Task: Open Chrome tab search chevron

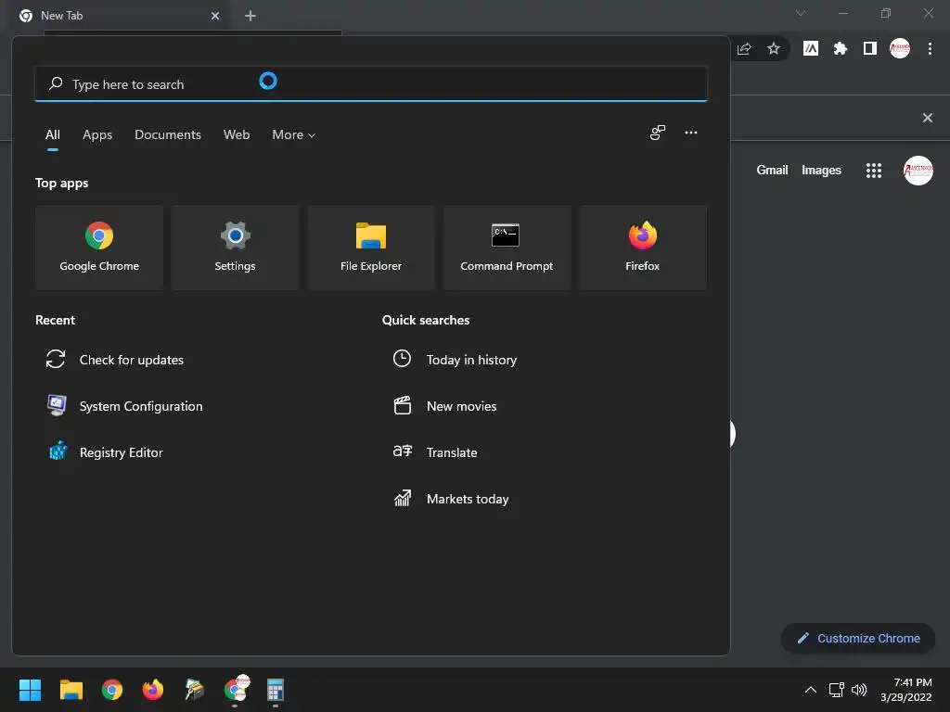Action: coord(801,13)
